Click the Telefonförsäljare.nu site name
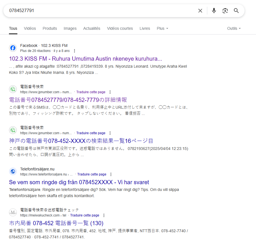Viewport: 256px width, 244px height. [x=37, y=169]
